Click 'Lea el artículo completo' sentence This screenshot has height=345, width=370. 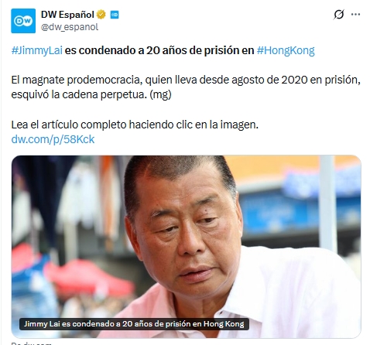pyautogui.click(x=135, y=125)
